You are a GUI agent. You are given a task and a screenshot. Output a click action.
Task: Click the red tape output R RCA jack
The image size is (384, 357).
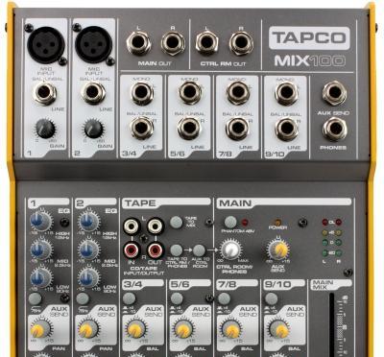tap(156, 250)
